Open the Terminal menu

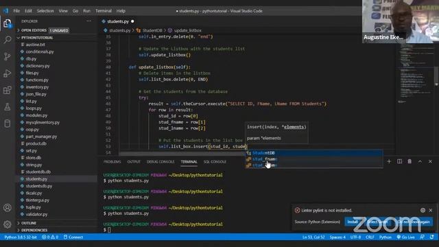pos(104,11)
